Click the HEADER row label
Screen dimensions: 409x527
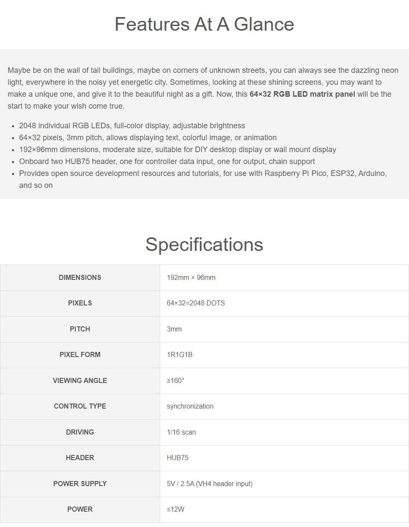(80, 458)
